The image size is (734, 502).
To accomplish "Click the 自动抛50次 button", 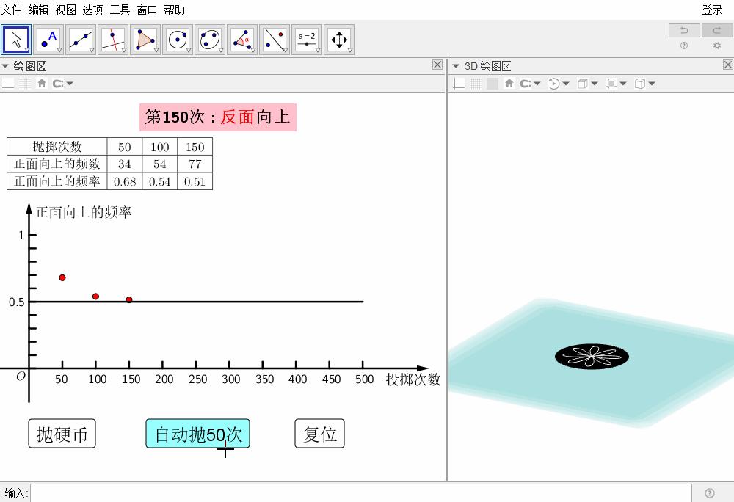I will coord(197,434).
